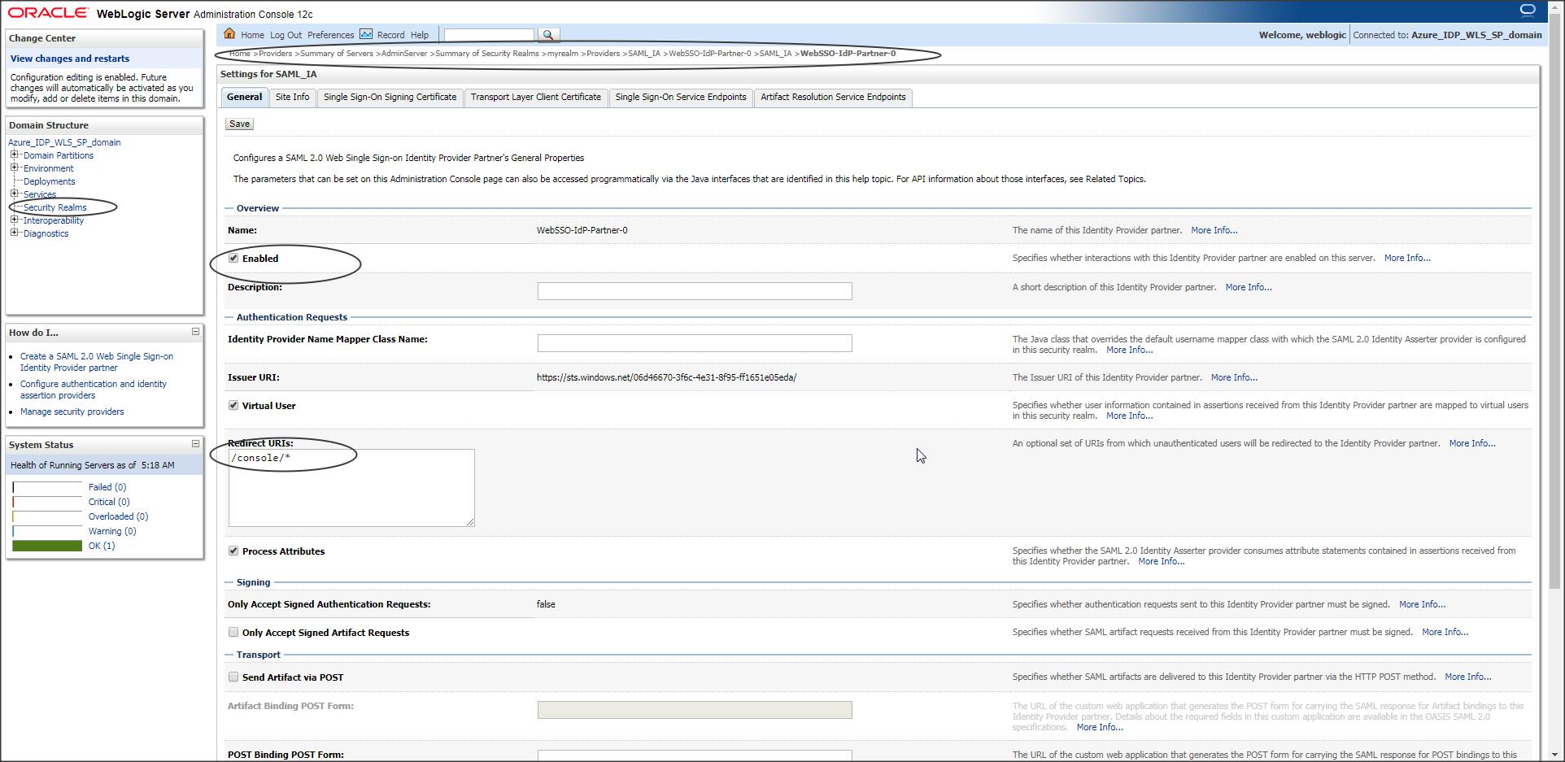Click myrealm in the breadcrumb
Viewport: 1565px width, 762px height.
563,54
